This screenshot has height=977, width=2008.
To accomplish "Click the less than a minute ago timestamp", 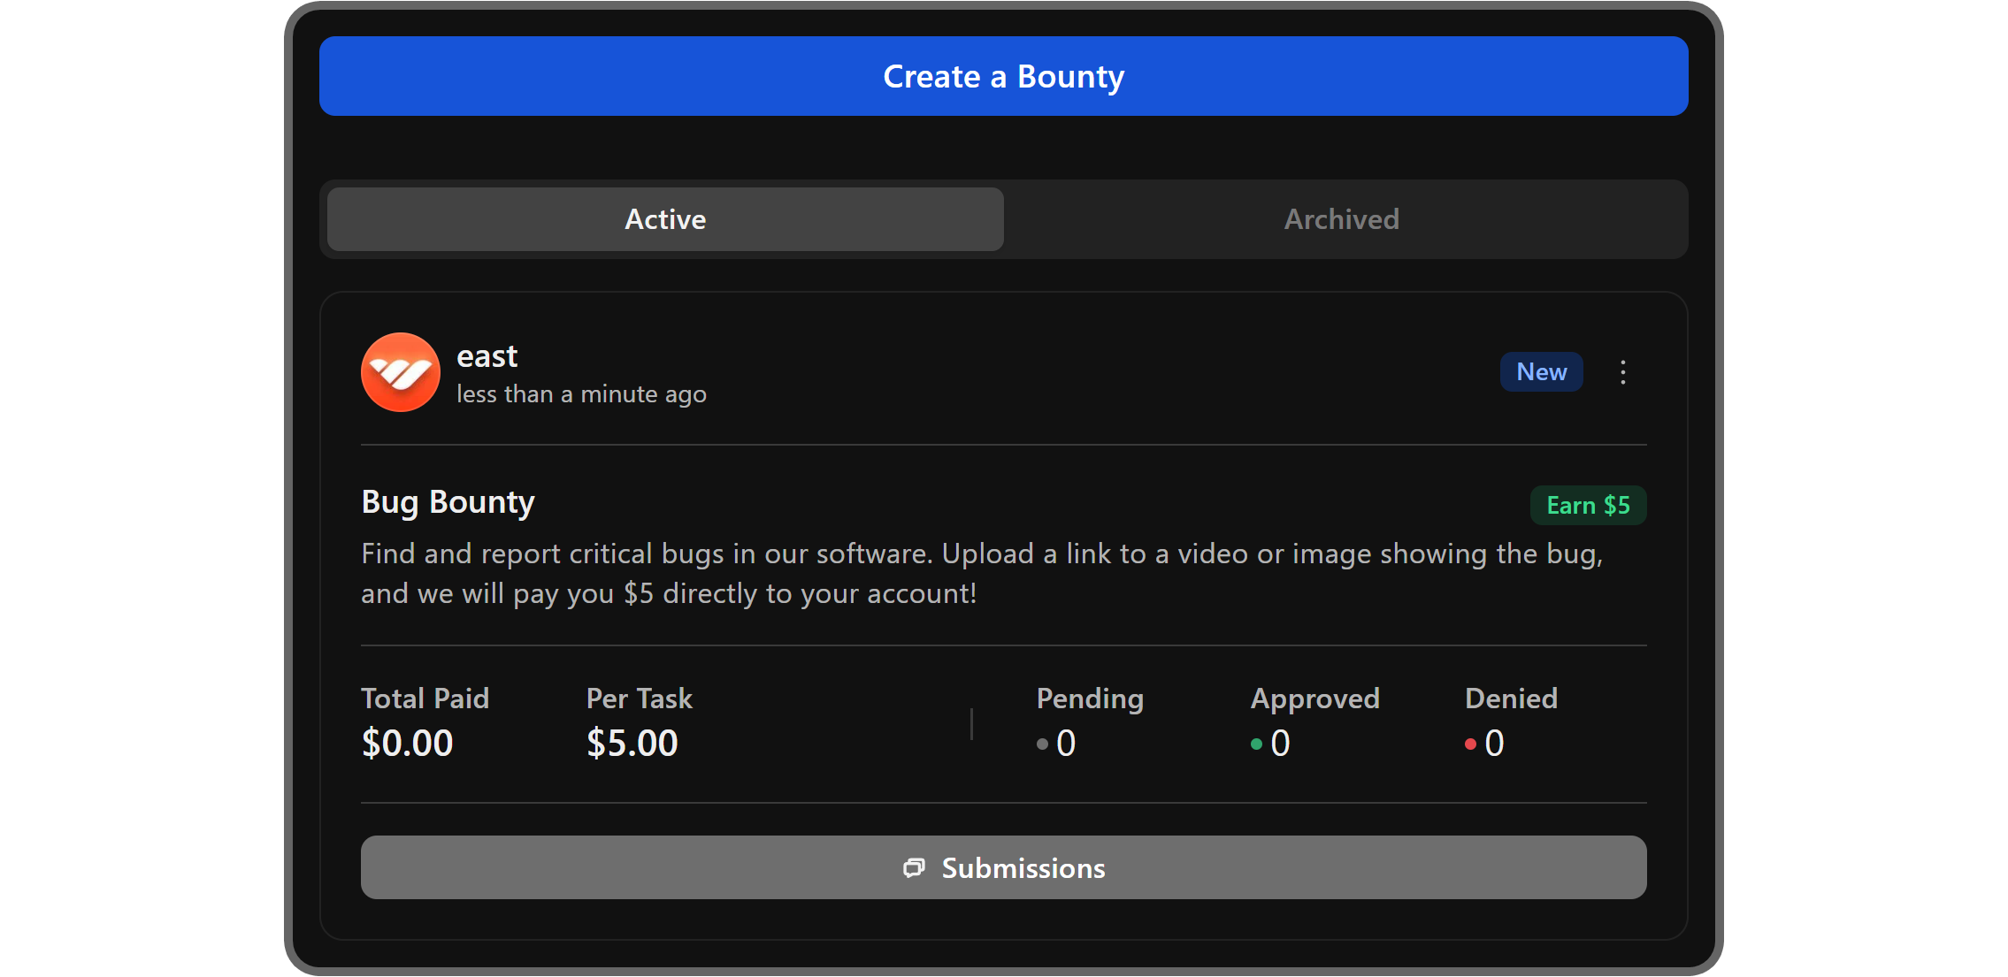I will pyautogui.click(x=581, y=394).
